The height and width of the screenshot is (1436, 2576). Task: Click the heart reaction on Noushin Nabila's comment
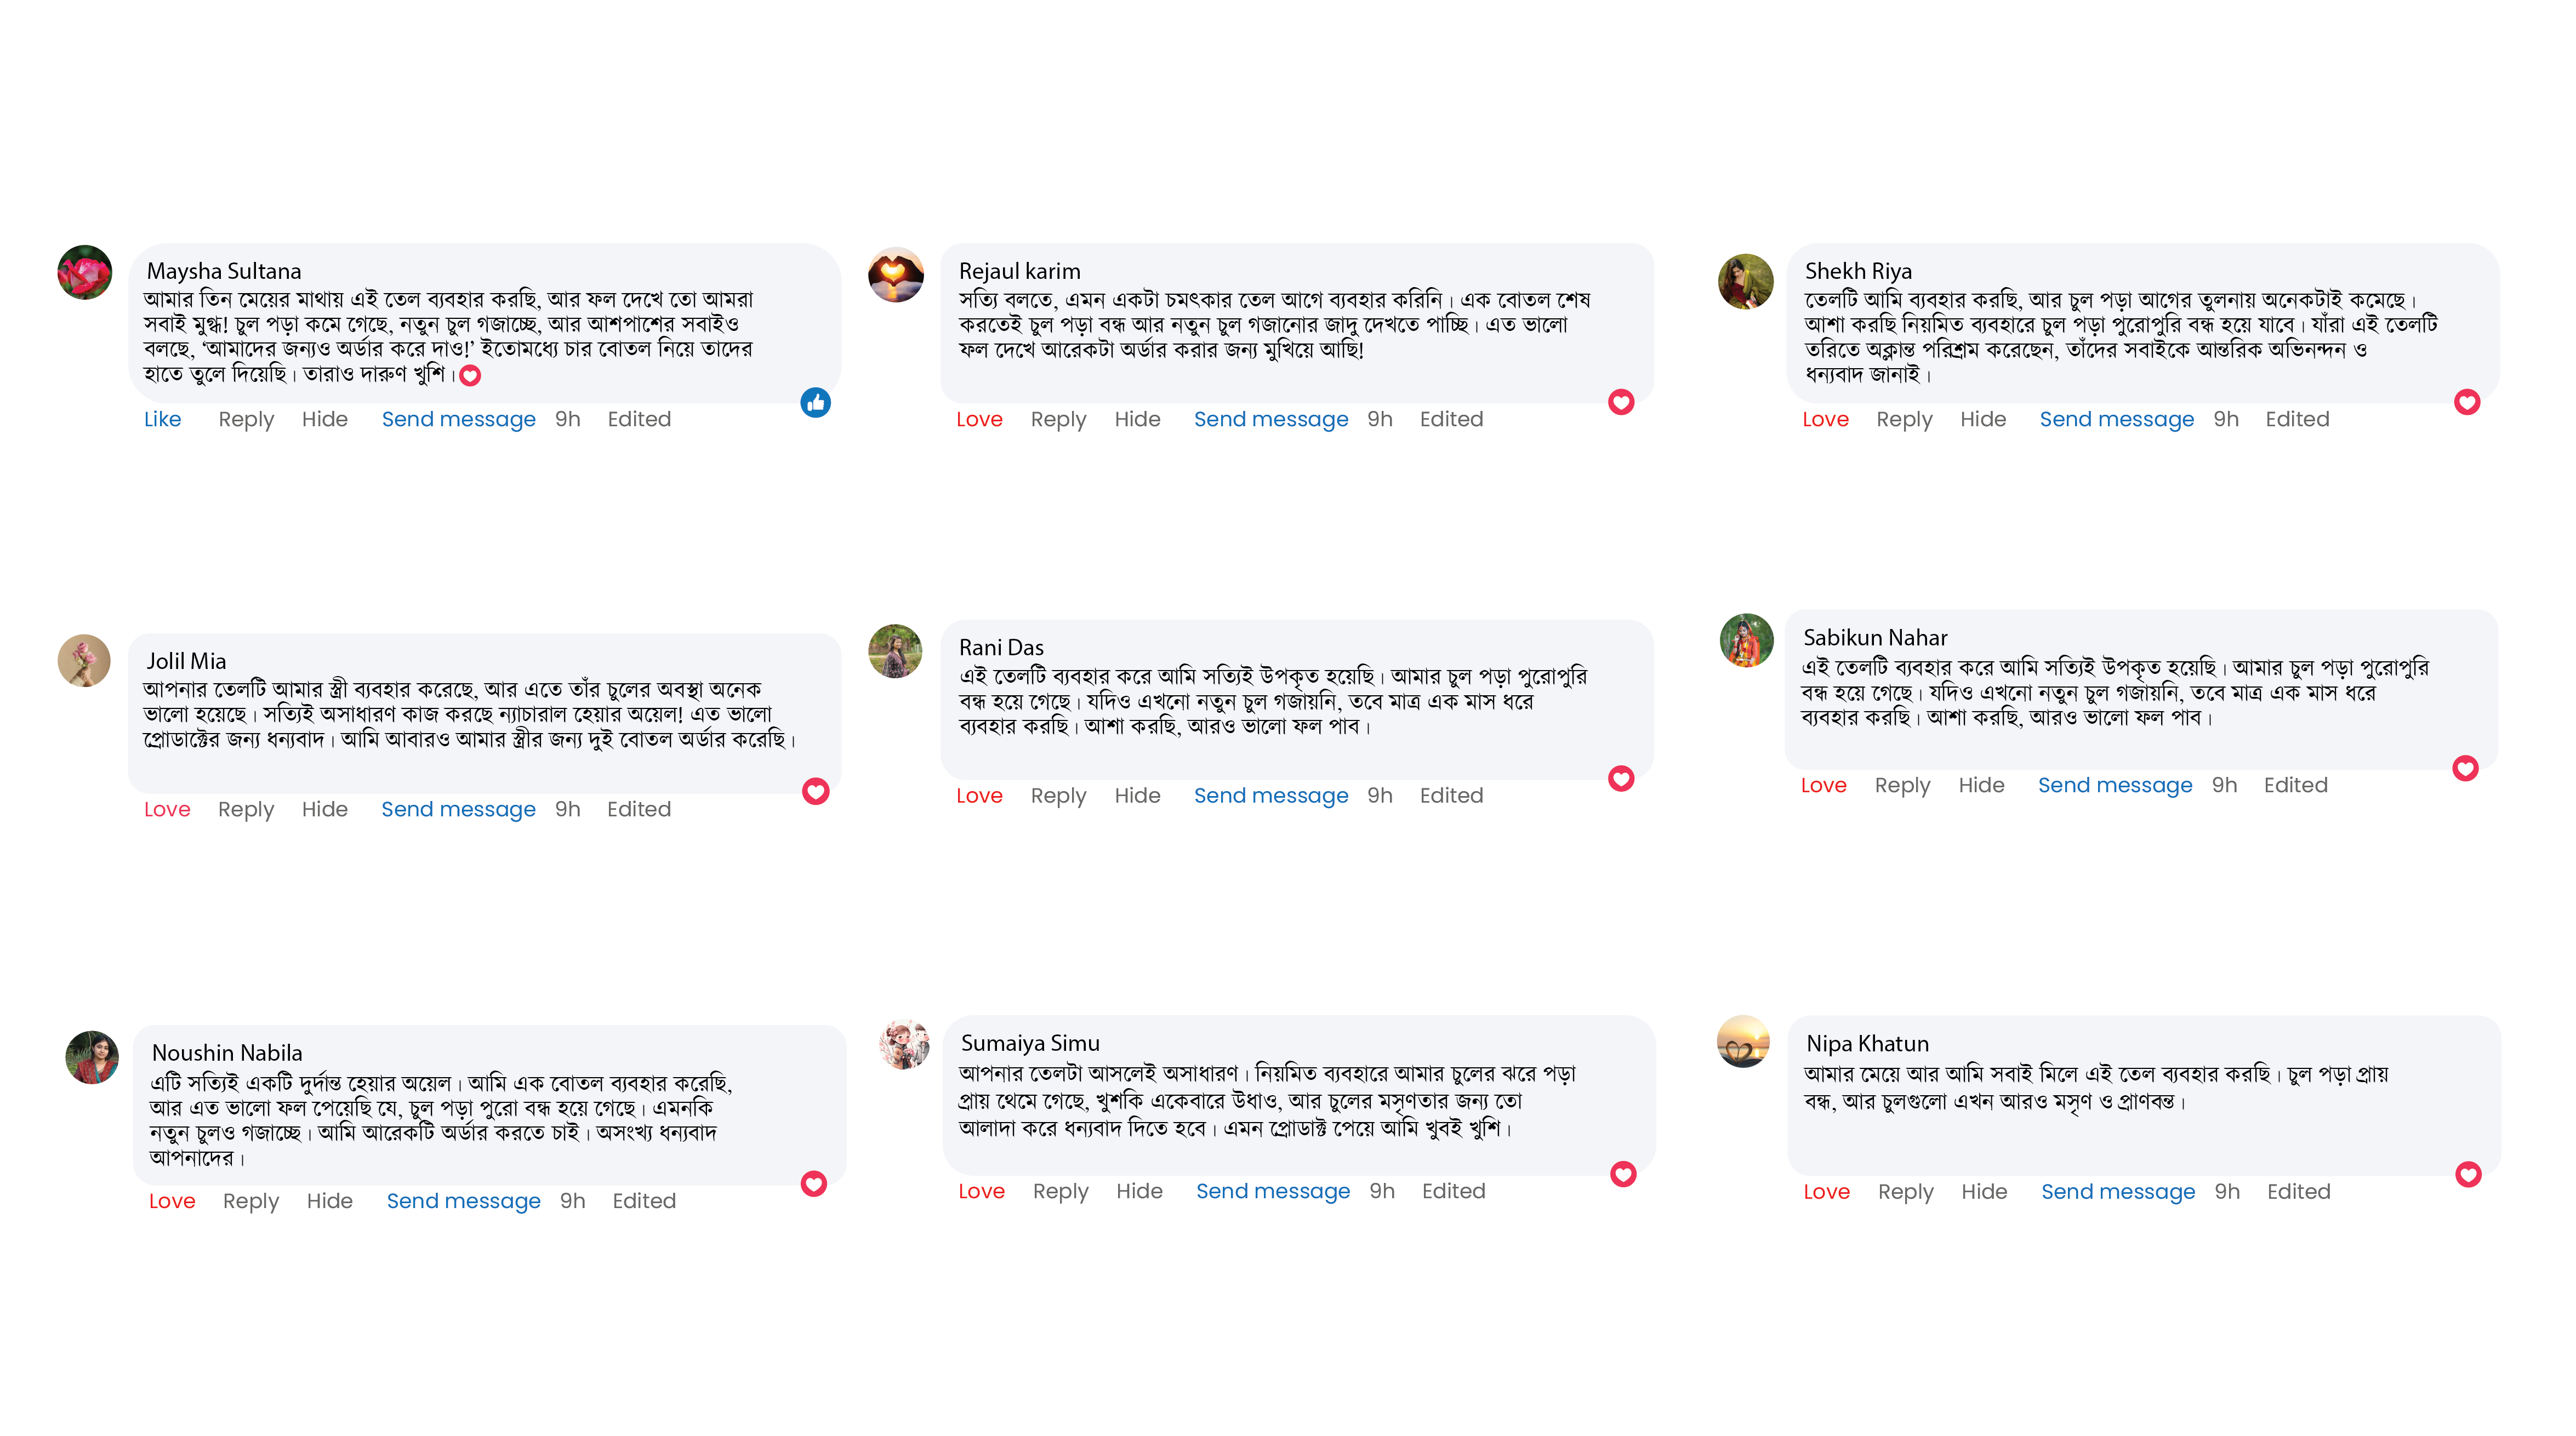coord(814,1184)
